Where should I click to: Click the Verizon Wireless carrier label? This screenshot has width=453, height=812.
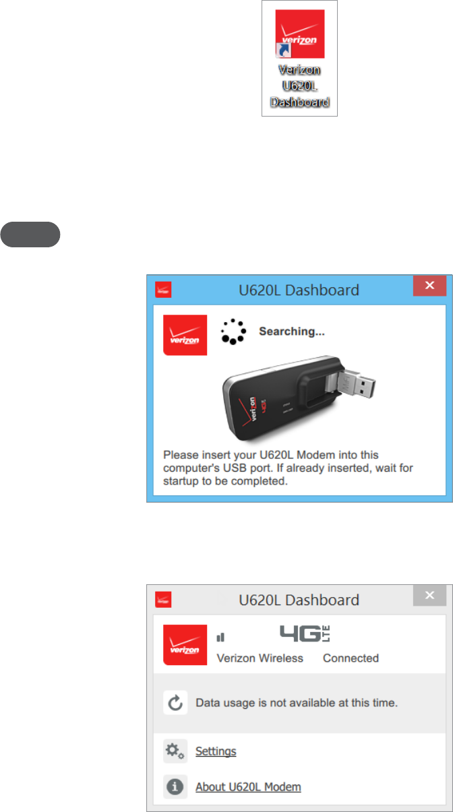260,658
